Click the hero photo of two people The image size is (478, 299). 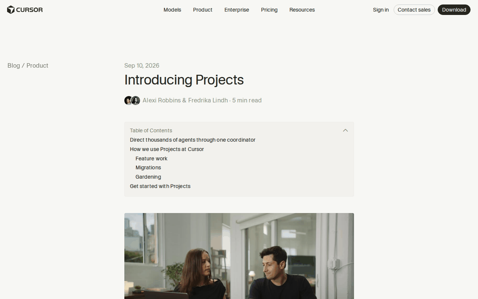coord(239,256)
